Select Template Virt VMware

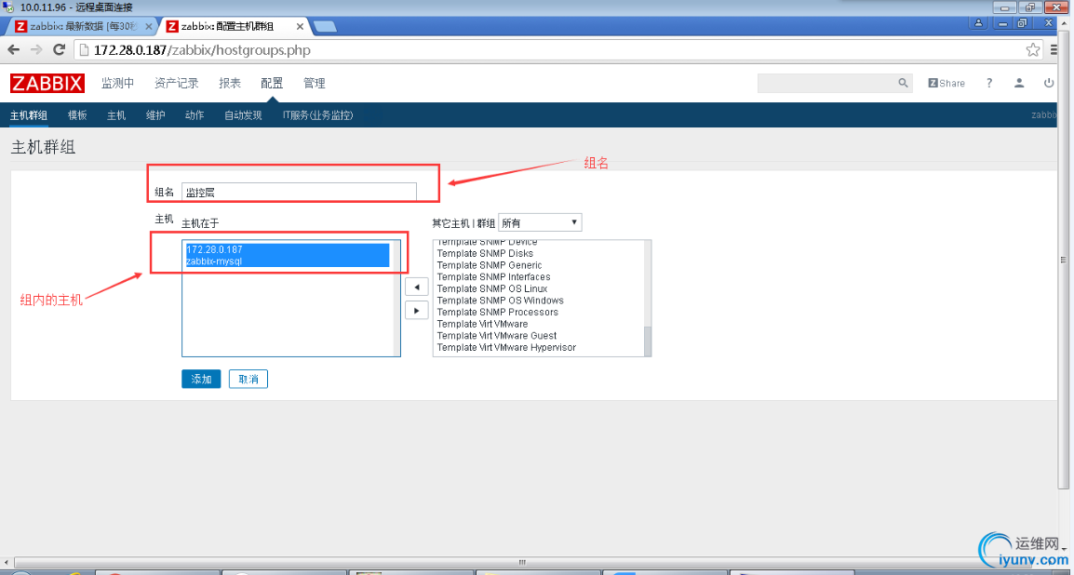482,323
